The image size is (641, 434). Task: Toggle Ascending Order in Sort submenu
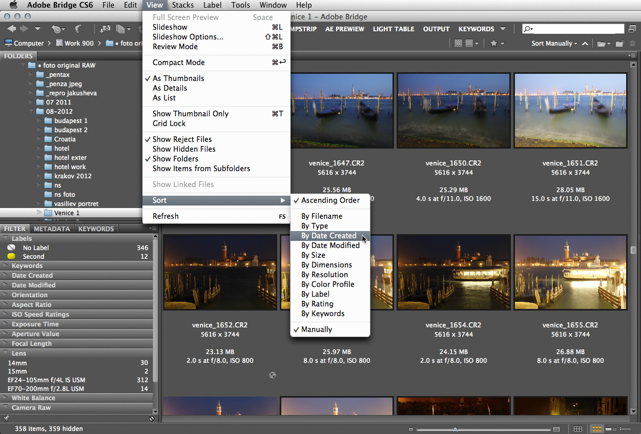tap(330, 200)
